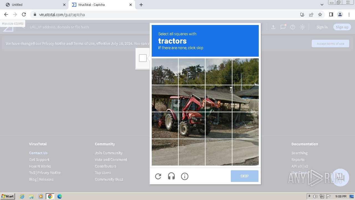Open Windows Start menu
Image resolution: width=355 pixels, height=200 pixels.
7,196
